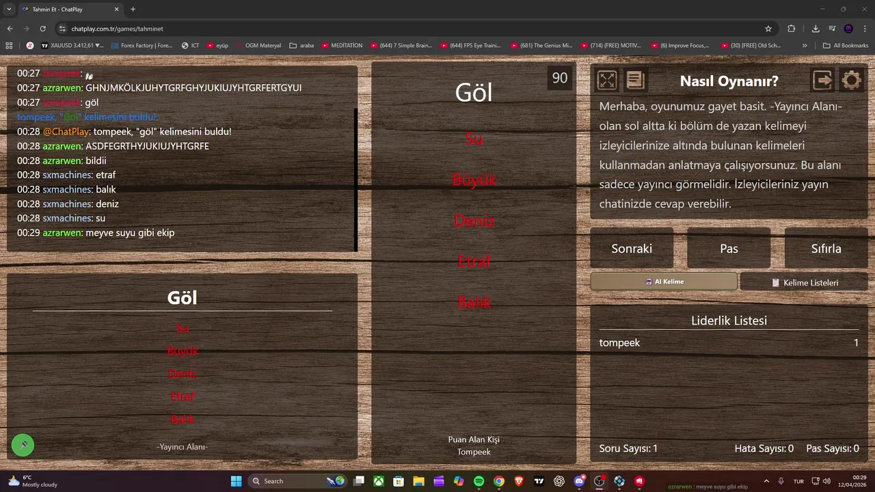Click the Pas button
Image resolution: width=875 pixels, height=492 pixels.
click(729, 248)
